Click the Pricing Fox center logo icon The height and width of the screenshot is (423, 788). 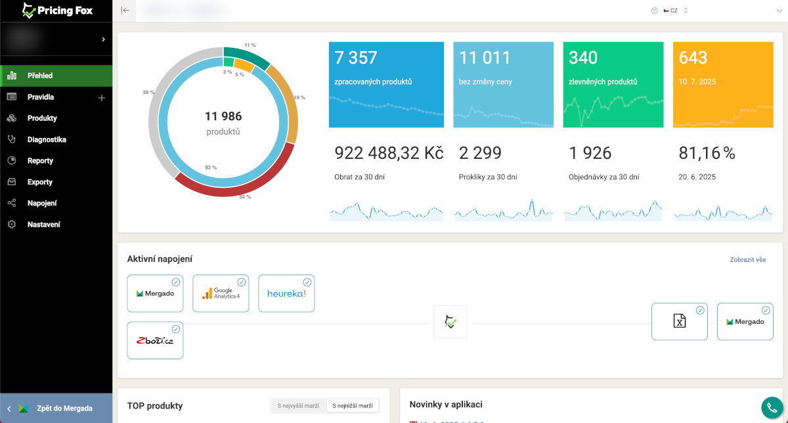click(450, 322)
